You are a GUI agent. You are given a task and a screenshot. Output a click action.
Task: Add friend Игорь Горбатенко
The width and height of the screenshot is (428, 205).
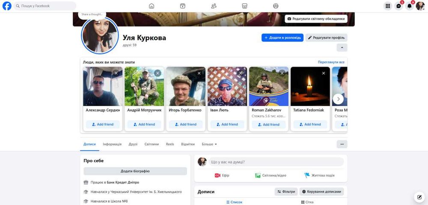(186, 124)
